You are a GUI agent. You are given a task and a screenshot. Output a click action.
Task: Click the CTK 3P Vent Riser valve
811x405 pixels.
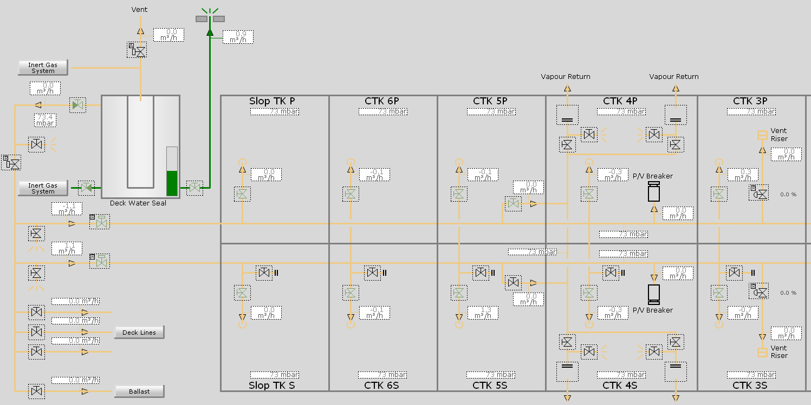[760, 193]
